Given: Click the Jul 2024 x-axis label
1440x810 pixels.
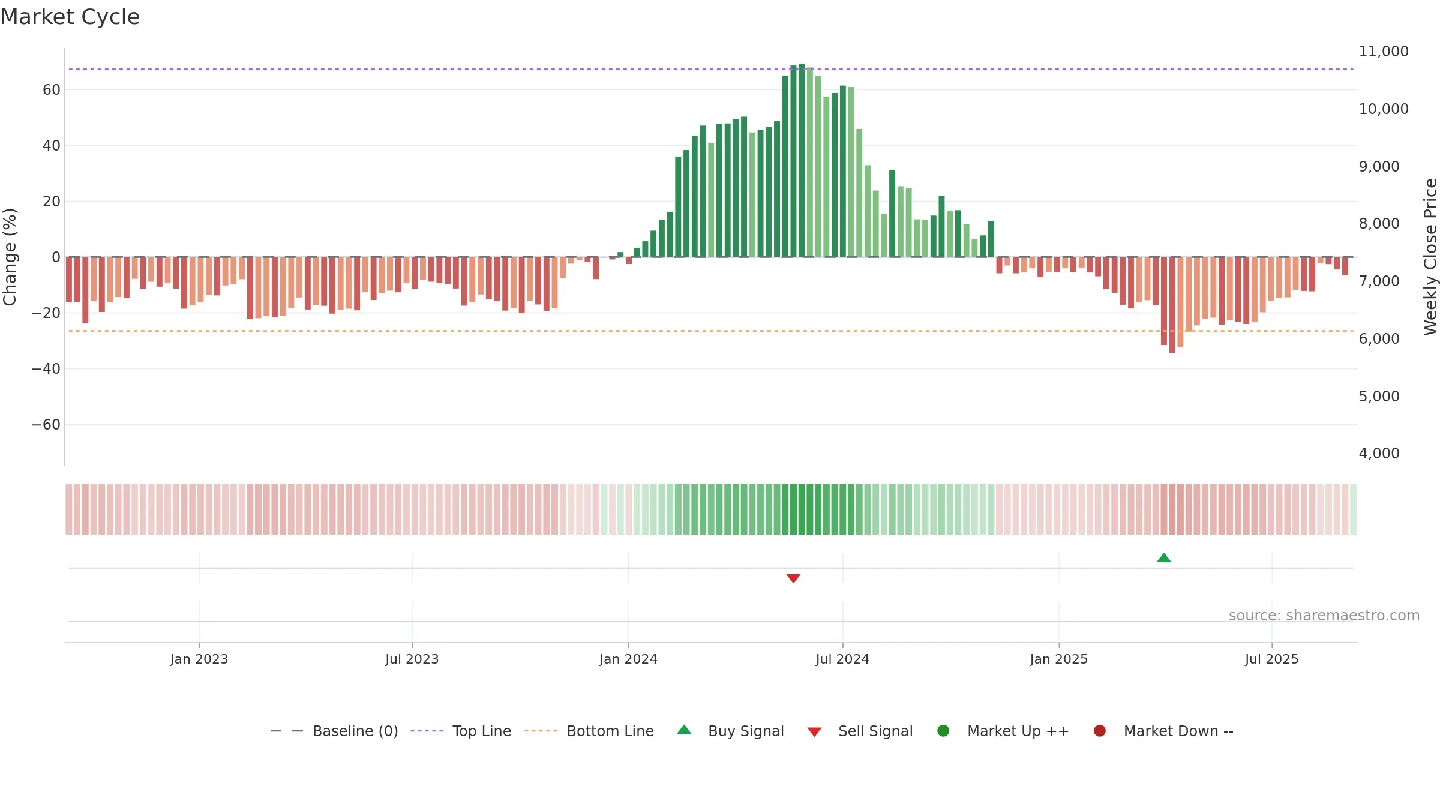Looking at the screenshot, I should (x=842, y=659).
